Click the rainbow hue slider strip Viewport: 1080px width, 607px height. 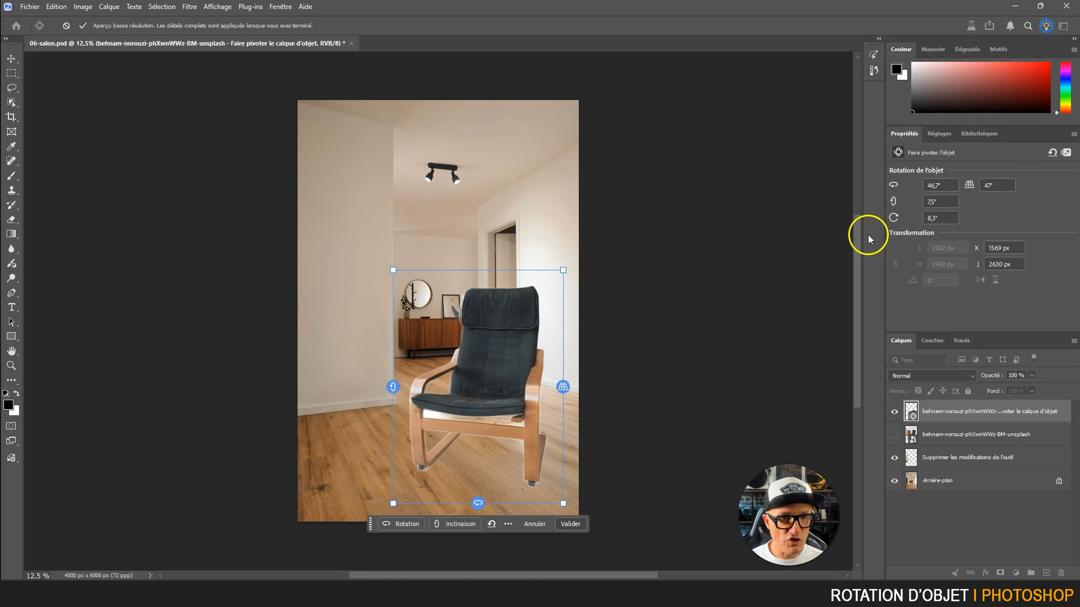pos(1065,87)
